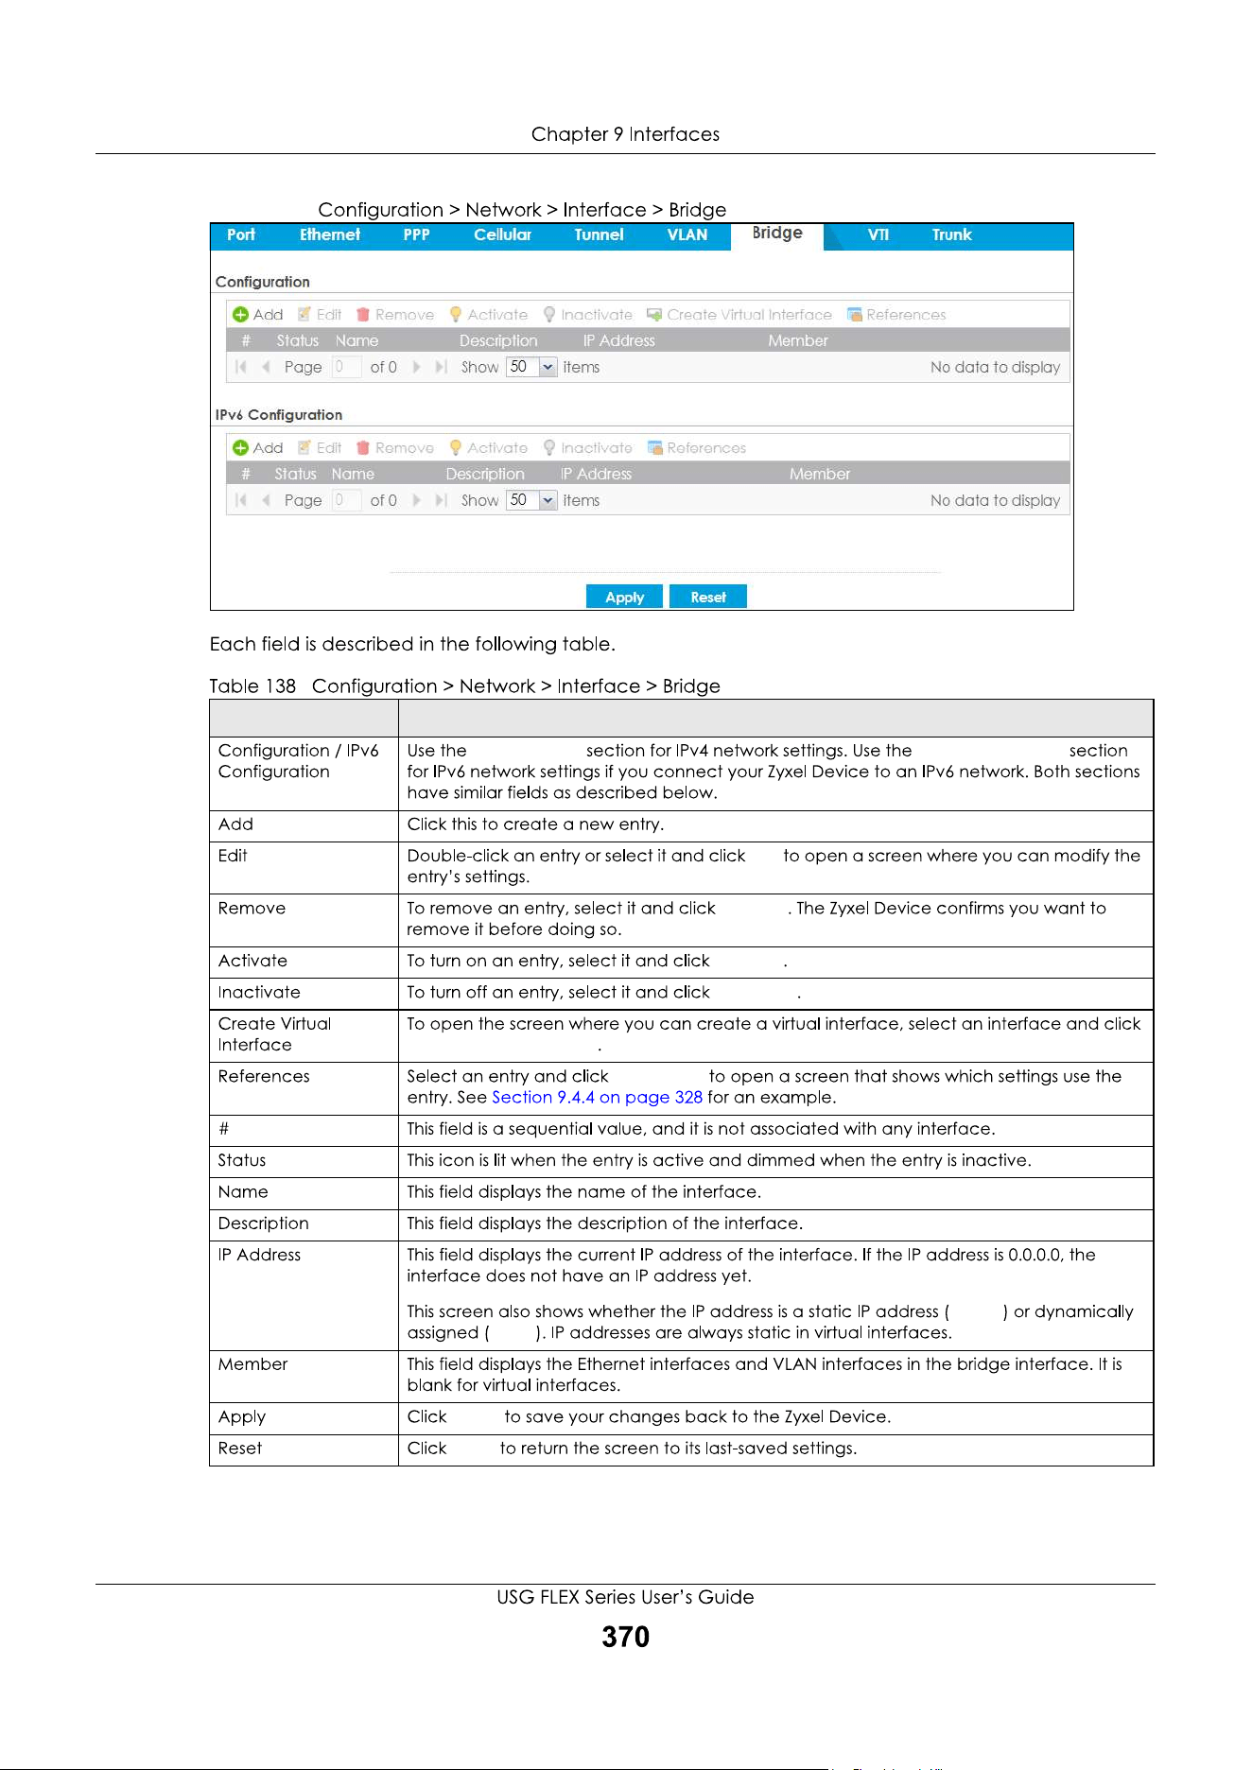Click the Add icon in the IPv6 Configuration section
Screen dimensions: 1252x1770
point(241,448)
